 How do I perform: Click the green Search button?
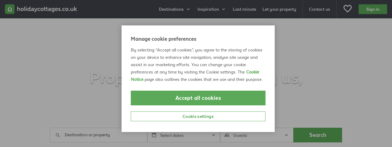[x=318, y=135]
